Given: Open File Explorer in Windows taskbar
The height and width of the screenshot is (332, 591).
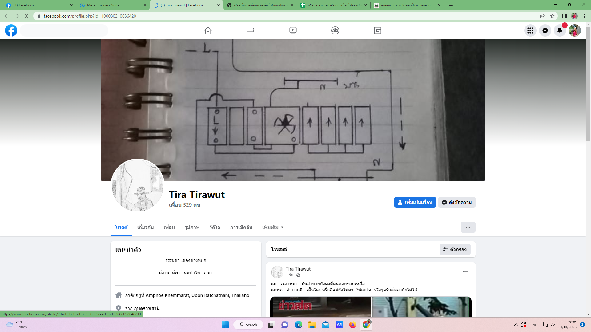Looking at the screenshot, I should 312,325.
